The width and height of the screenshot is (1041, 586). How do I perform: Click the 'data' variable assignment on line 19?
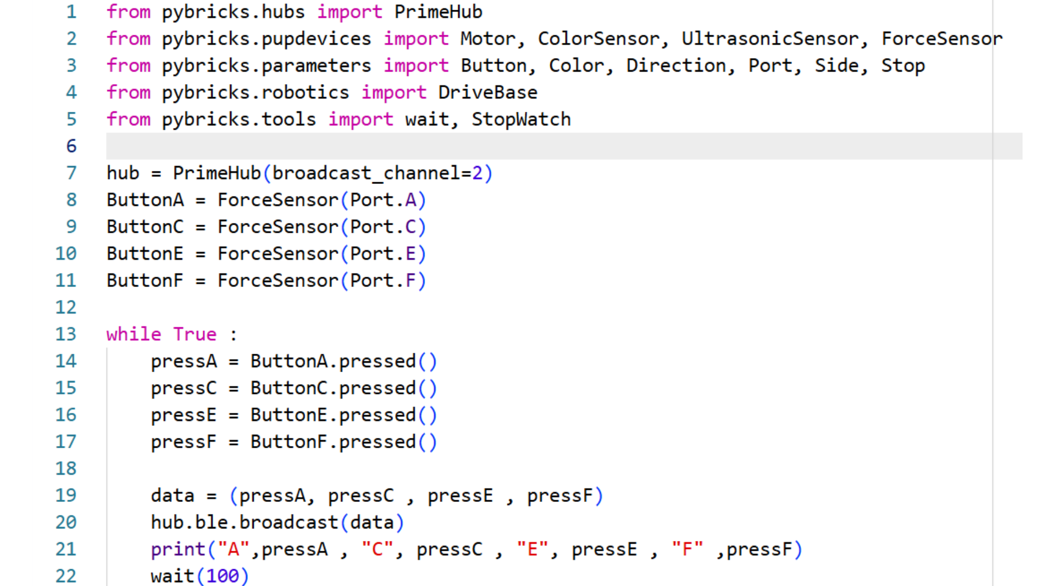pos(172,495)
